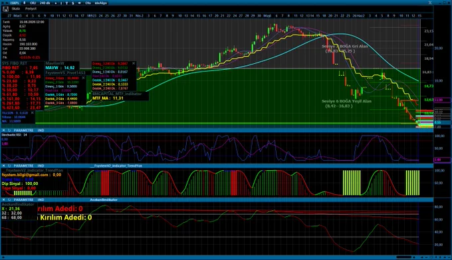Click the Tarih 15.06.2026 12:00 data row
This screenshot has height=260, width=452.
[x=23, y=22]
